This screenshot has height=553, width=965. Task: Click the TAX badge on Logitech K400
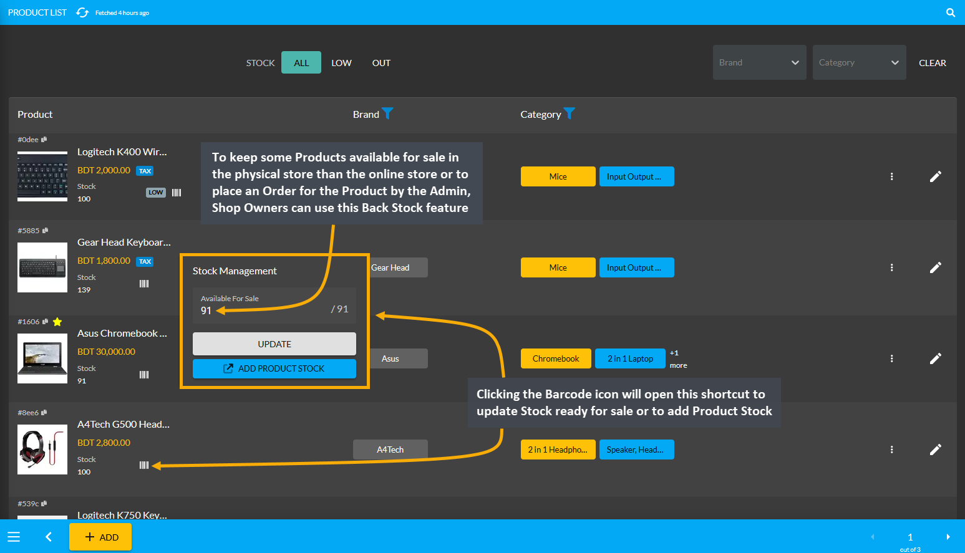pos(145,171)
